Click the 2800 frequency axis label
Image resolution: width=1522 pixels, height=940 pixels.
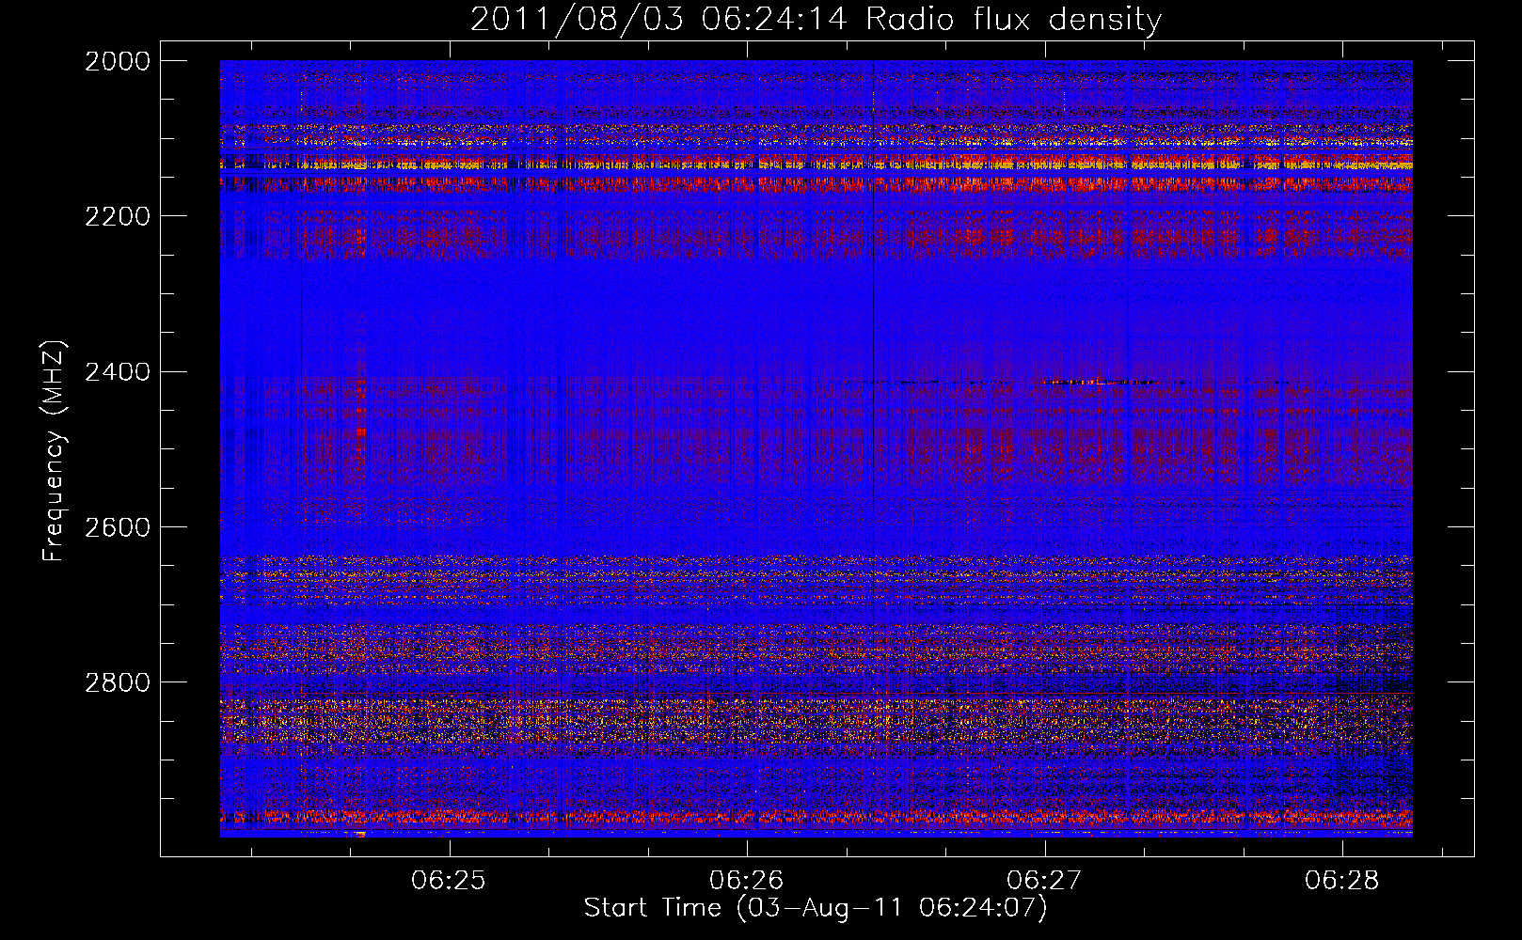[x=118, y=681]
